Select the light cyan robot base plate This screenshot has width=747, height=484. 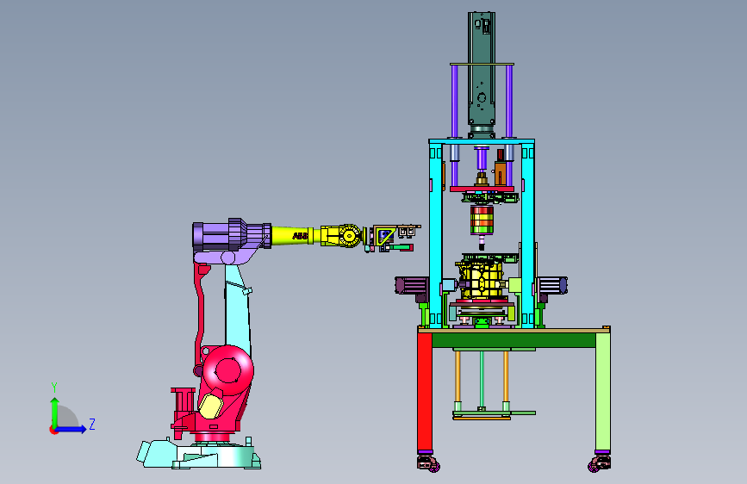coord(199,455)
